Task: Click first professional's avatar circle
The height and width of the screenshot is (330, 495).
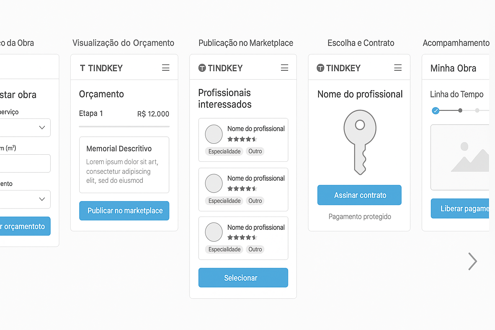Action: point(214,134)
